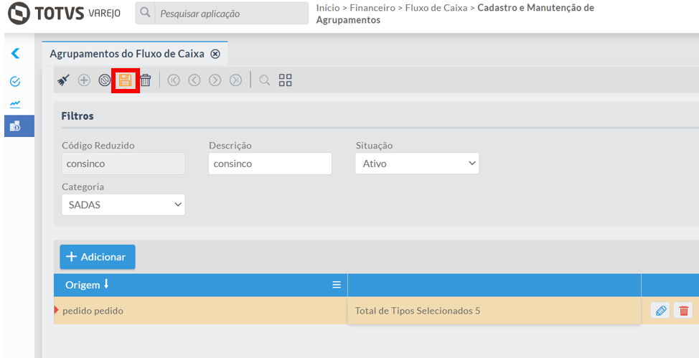699x358 pixels.
Task: Edit the pedido pedido row with pencil
Action: click(660, 311)
